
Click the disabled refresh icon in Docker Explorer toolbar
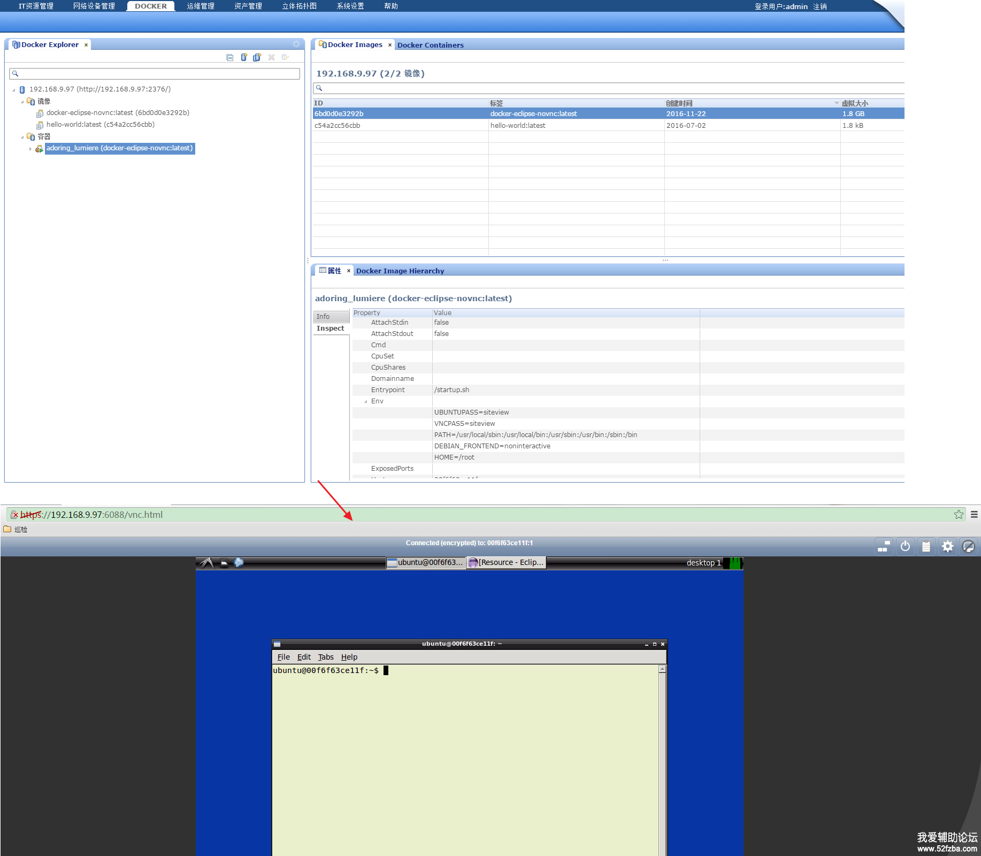(285, 57)
